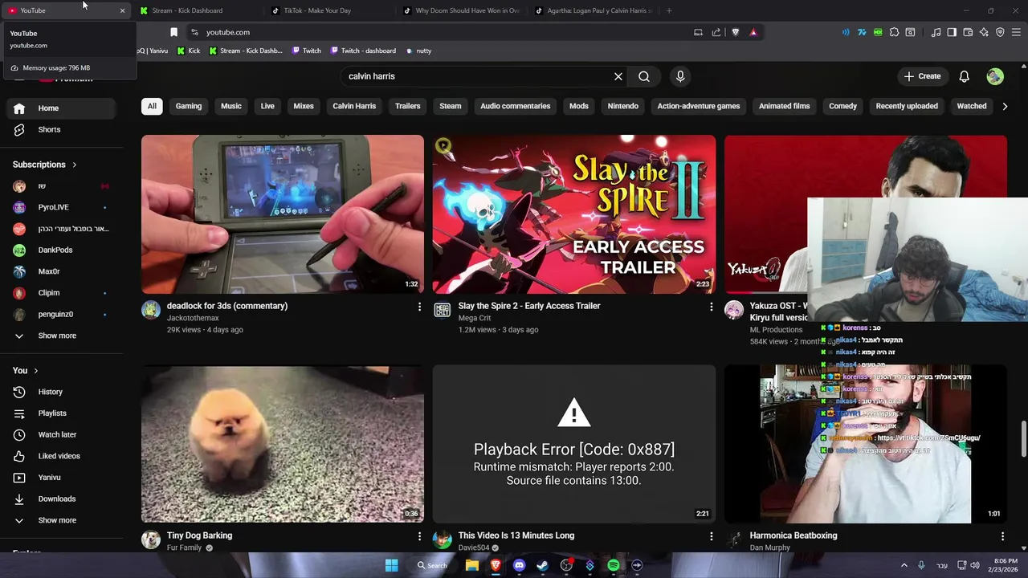Open Liked videos in the sidebar
This screenshot has width=1028, height=578.
(62, 456)
